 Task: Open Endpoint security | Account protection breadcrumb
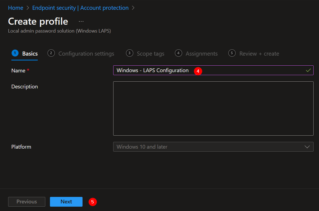(80, 8)
